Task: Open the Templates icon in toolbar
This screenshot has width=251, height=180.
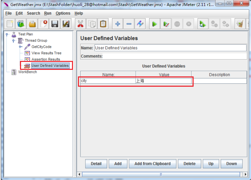Action: point(21,24)
